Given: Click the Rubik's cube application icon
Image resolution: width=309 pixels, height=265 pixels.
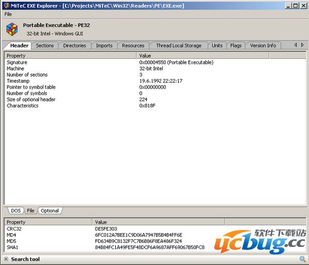Looking at the screenshot, I should [x=12, y=29].
